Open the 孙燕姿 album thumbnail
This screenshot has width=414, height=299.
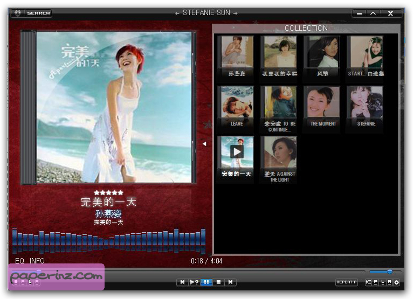(x=237, y=56)
